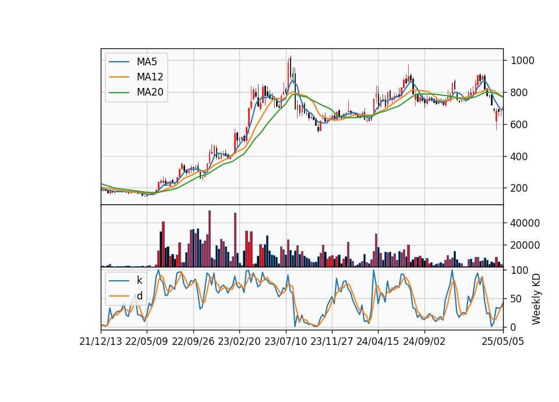Click the date label 22/09/26

pos(193,342)
